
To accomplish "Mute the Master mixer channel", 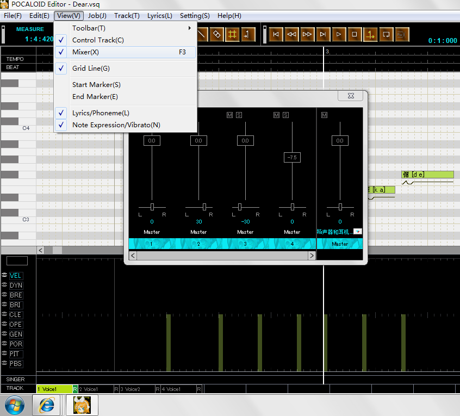I will [324, 115].
